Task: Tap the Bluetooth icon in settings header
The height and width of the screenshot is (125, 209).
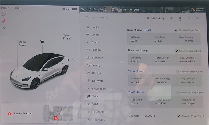Action: click(x=189, y=18)
